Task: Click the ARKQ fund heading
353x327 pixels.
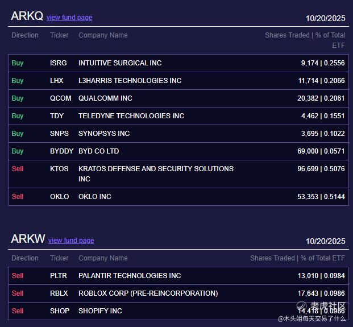Action: pyautogui.click(x=27, y=16)
